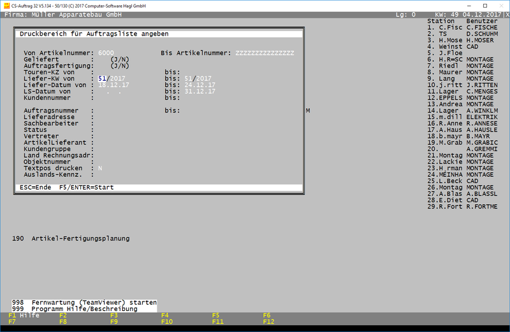510x332 pixels.
Task: Select the highlighted Liefer-KW von week 51
Action: click(x=102, y=78)
